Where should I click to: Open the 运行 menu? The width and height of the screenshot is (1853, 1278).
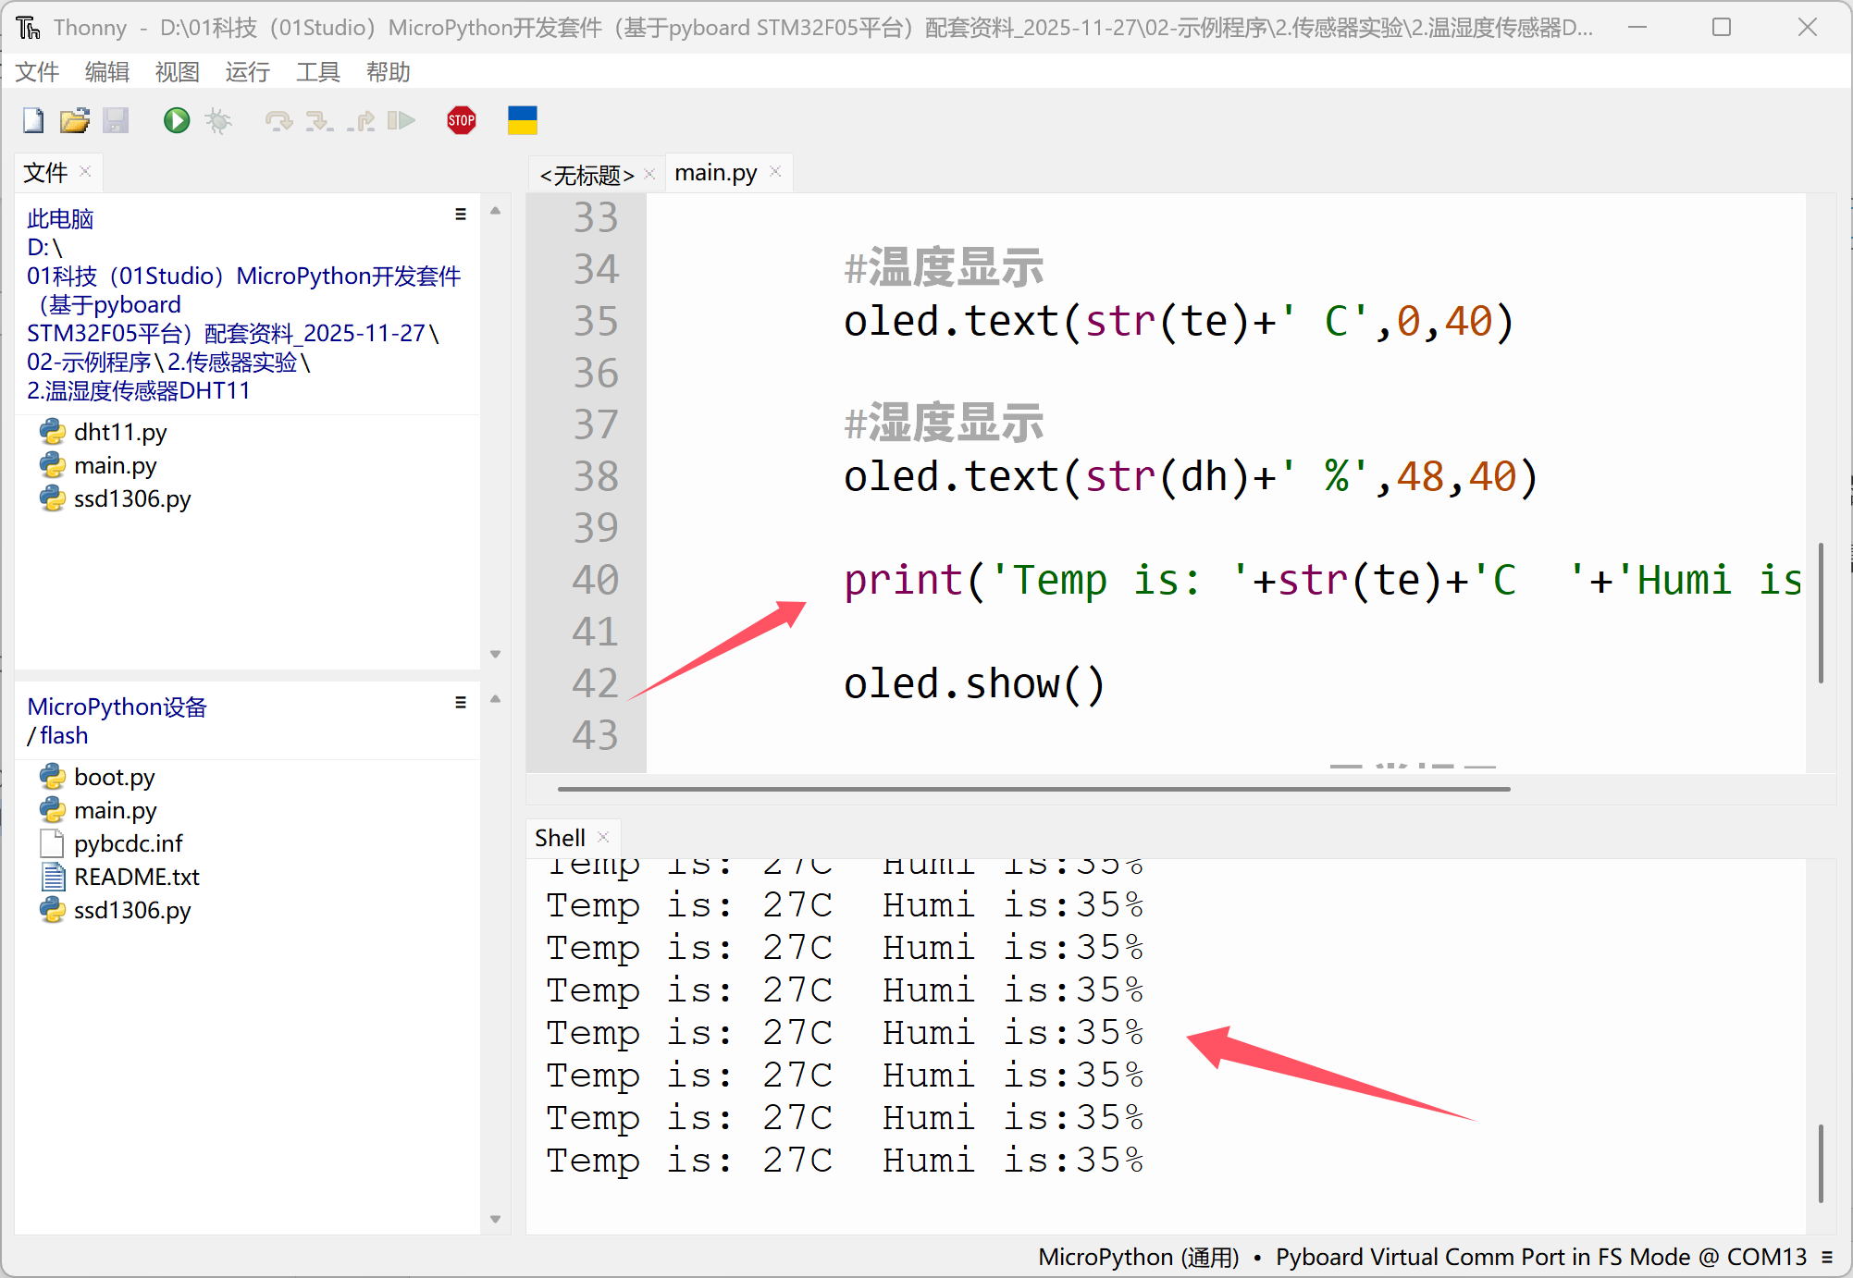pos(247,72)
